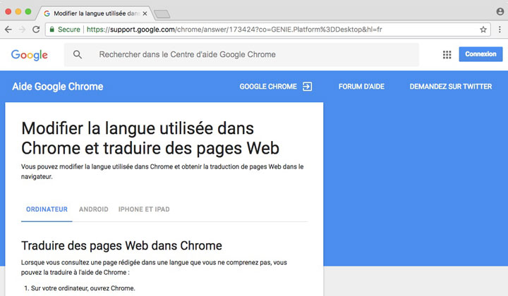Click the 'Traduire des pages Web dans Chrome' heading

[x=121, y=245]
